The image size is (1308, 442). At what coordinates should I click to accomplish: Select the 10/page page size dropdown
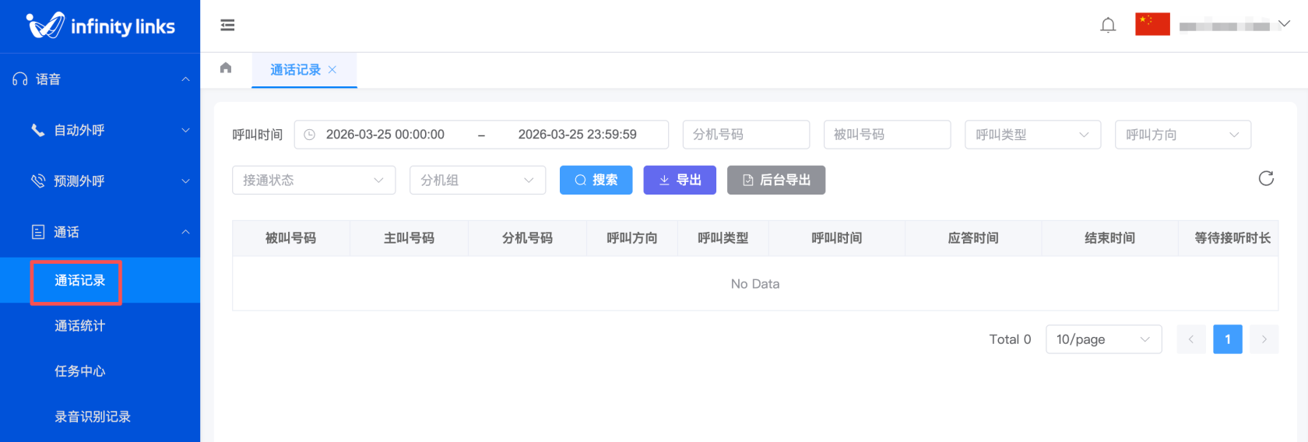tap(1103, 339)
